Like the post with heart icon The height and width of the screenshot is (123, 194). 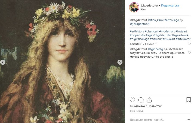[x=133, y=100]
